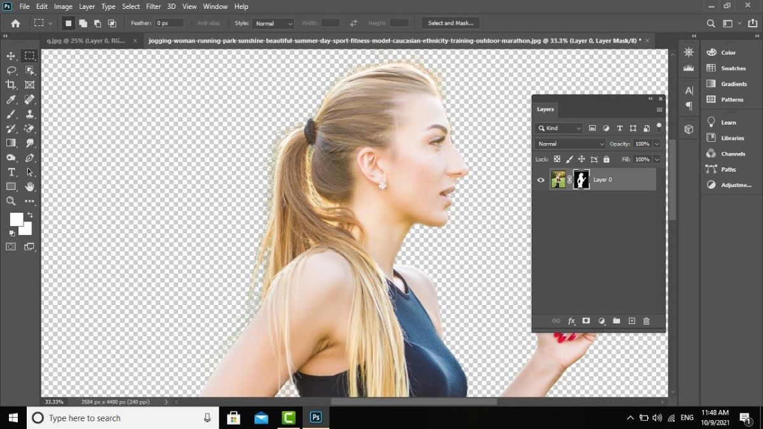Create a new layer with the plus icon
Viewport: 763px width, 429px height.
tap(631, 322)
